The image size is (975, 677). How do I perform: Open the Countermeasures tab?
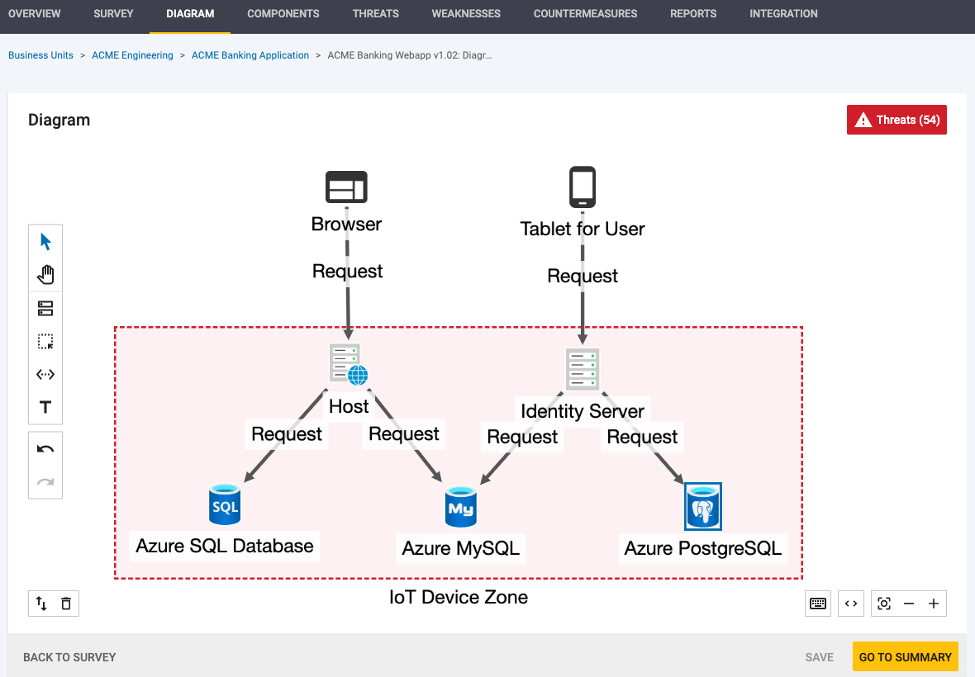click(x=585, y=14)
